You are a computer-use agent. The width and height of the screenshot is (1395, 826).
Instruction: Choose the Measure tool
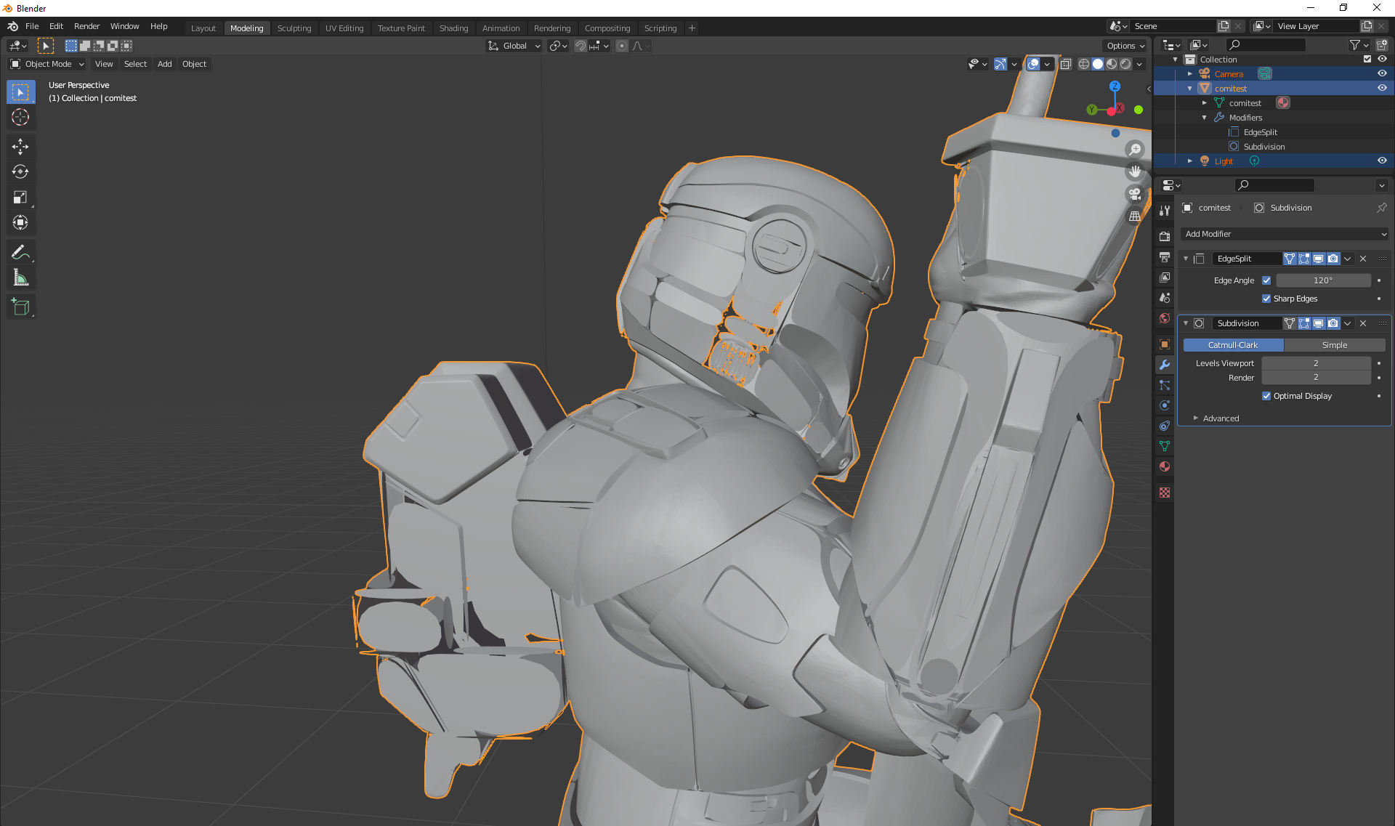[20, 278]
